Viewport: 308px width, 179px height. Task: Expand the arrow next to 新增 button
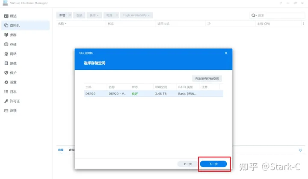coord(70,15)
